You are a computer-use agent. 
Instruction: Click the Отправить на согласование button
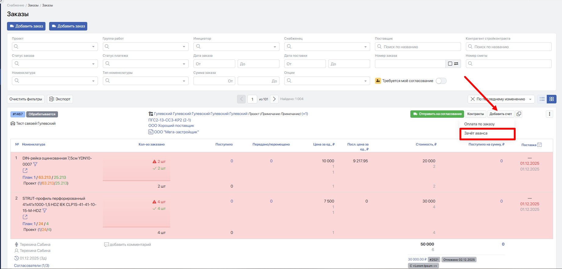(437, 114)
